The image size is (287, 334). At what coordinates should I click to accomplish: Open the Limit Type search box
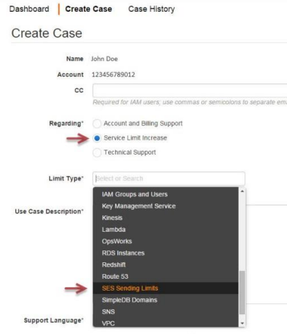169,179
